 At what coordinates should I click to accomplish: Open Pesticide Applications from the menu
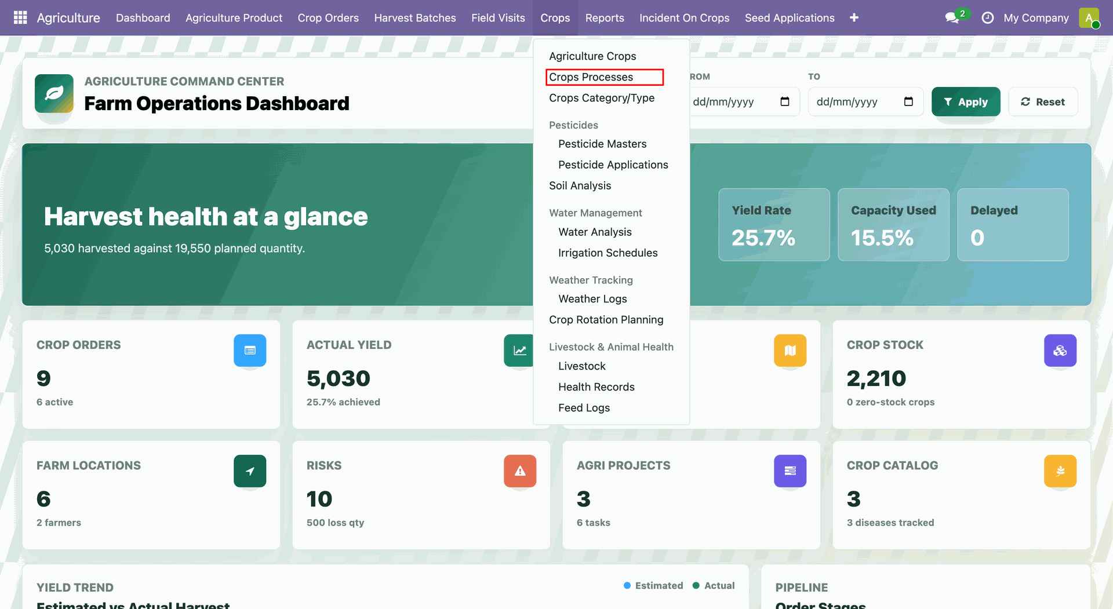tap(613, 165)
